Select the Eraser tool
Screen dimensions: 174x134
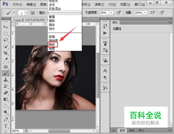tap(6, 93)
